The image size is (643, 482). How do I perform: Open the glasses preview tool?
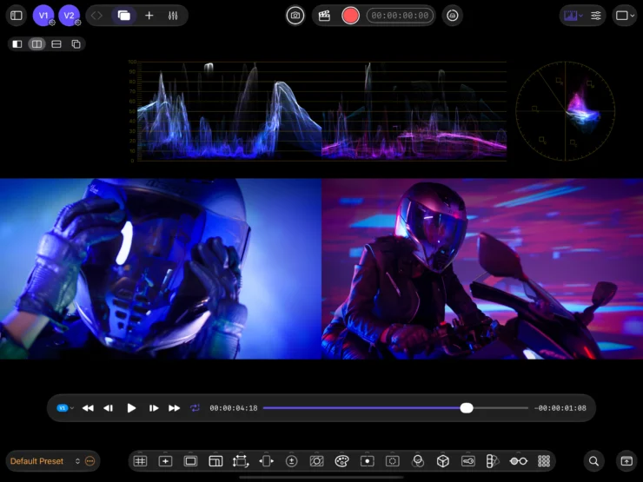pyautogui.click(x=519, y=461)
